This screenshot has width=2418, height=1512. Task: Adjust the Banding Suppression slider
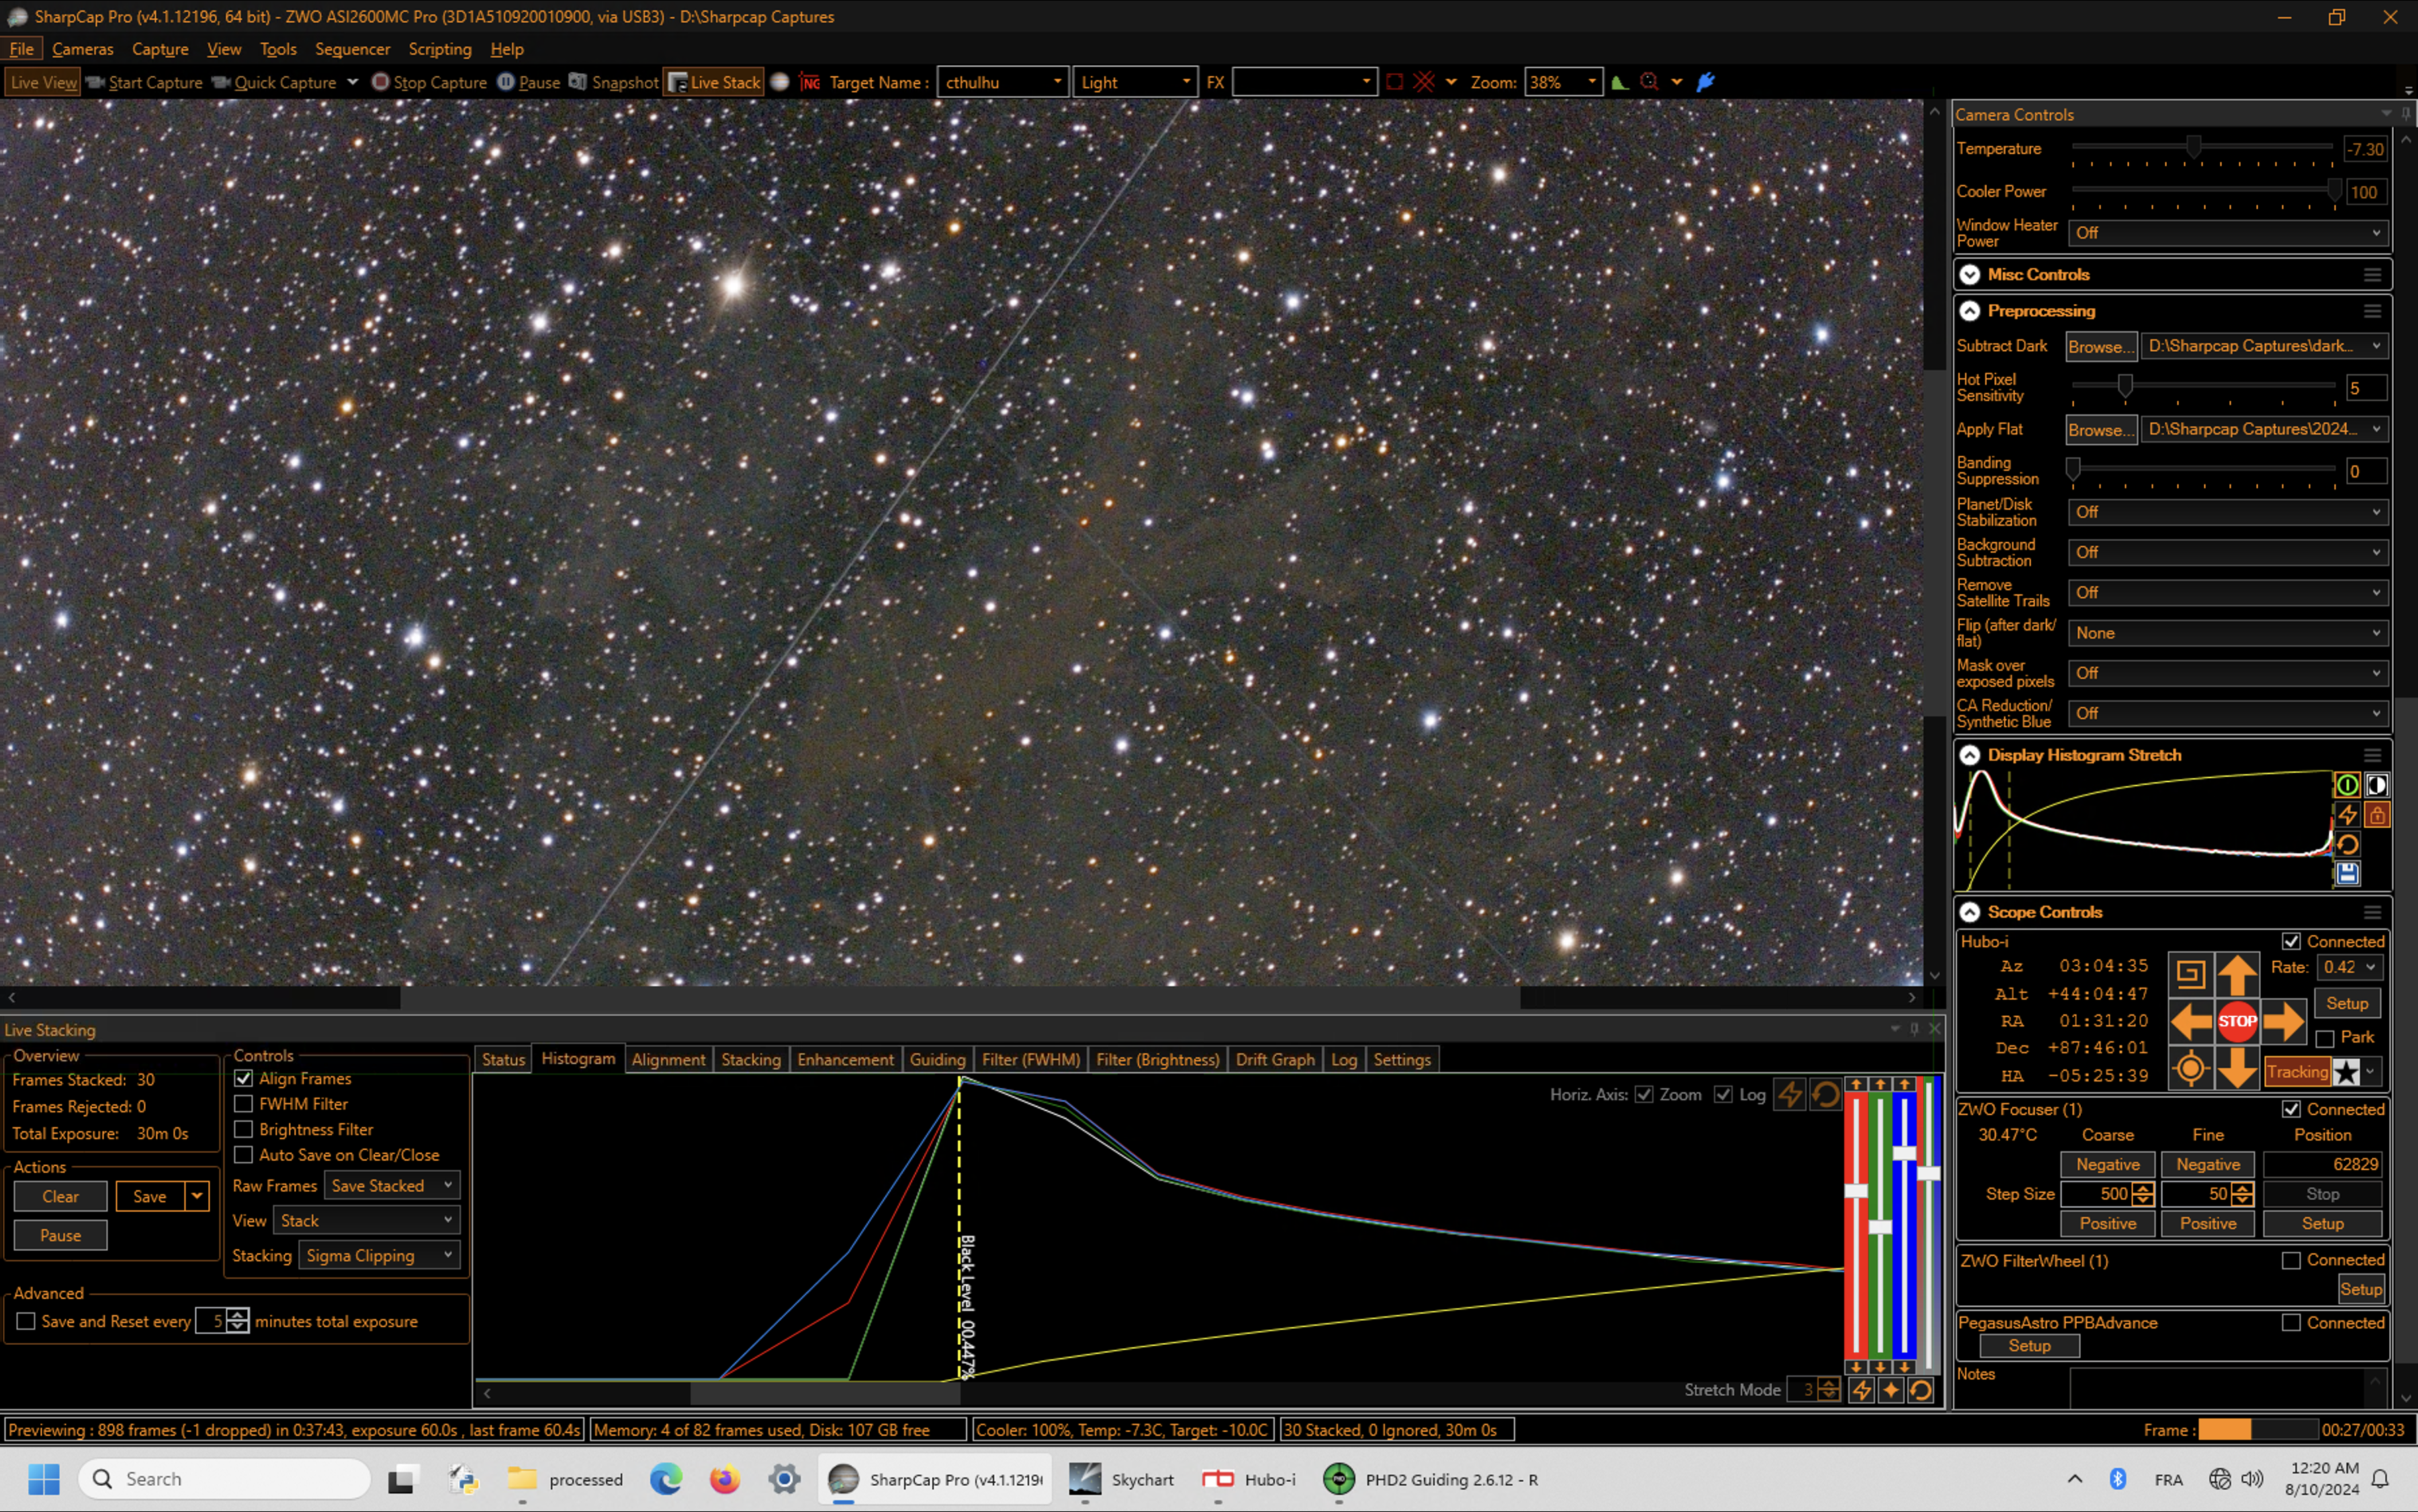click(x=2074, y=470)
